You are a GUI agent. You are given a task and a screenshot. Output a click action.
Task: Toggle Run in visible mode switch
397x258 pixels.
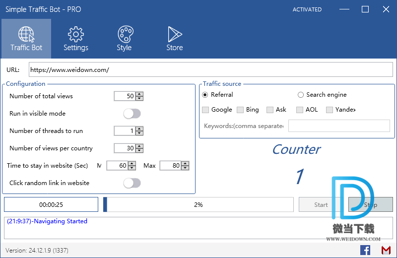coord(132,114)
